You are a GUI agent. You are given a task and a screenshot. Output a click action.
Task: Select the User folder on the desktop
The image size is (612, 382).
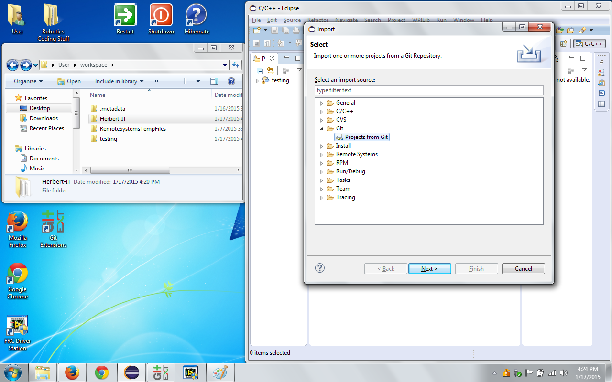pyautogui.click(x=18, y=19)
